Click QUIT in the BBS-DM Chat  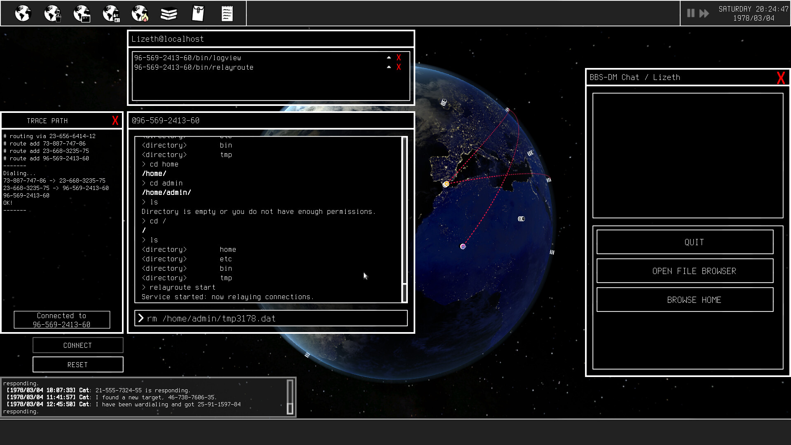pos(685,242)
